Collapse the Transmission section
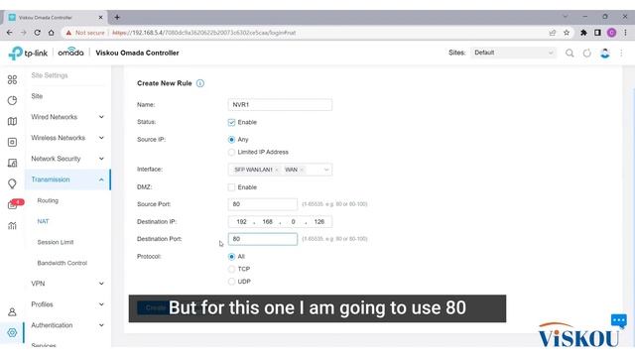 coord(67,179)
